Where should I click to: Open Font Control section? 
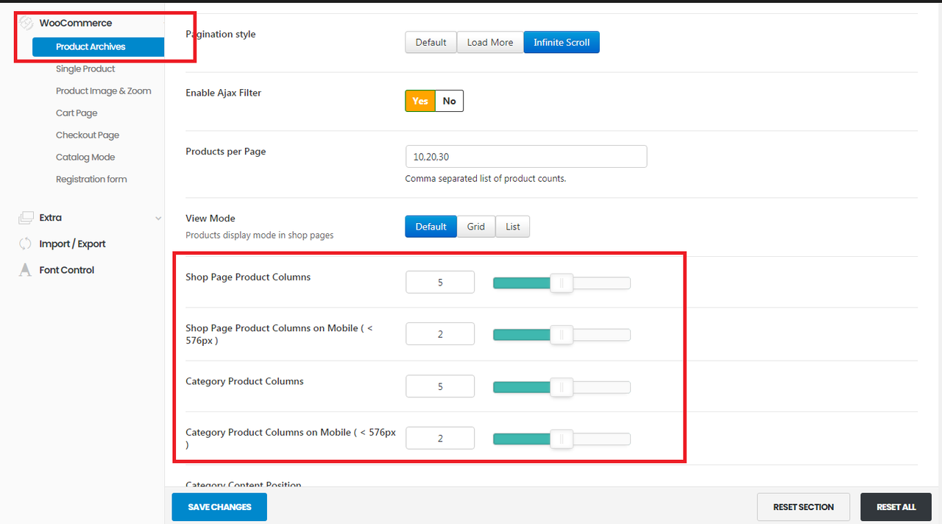click(x=67, y=270)
